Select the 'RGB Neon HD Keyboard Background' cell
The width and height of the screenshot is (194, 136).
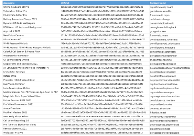pos(31,27)
